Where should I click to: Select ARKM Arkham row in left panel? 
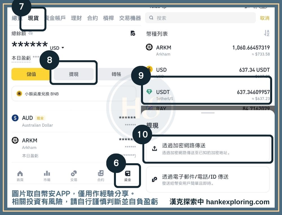click(x=74, y=147)
